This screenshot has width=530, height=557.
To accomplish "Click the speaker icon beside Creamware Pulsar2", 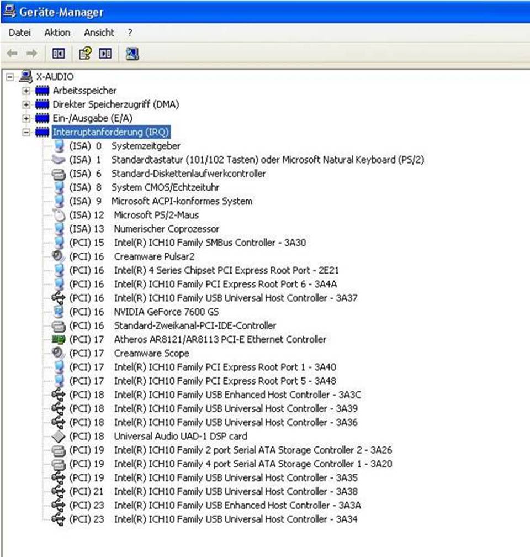I will tap(58, 256).
